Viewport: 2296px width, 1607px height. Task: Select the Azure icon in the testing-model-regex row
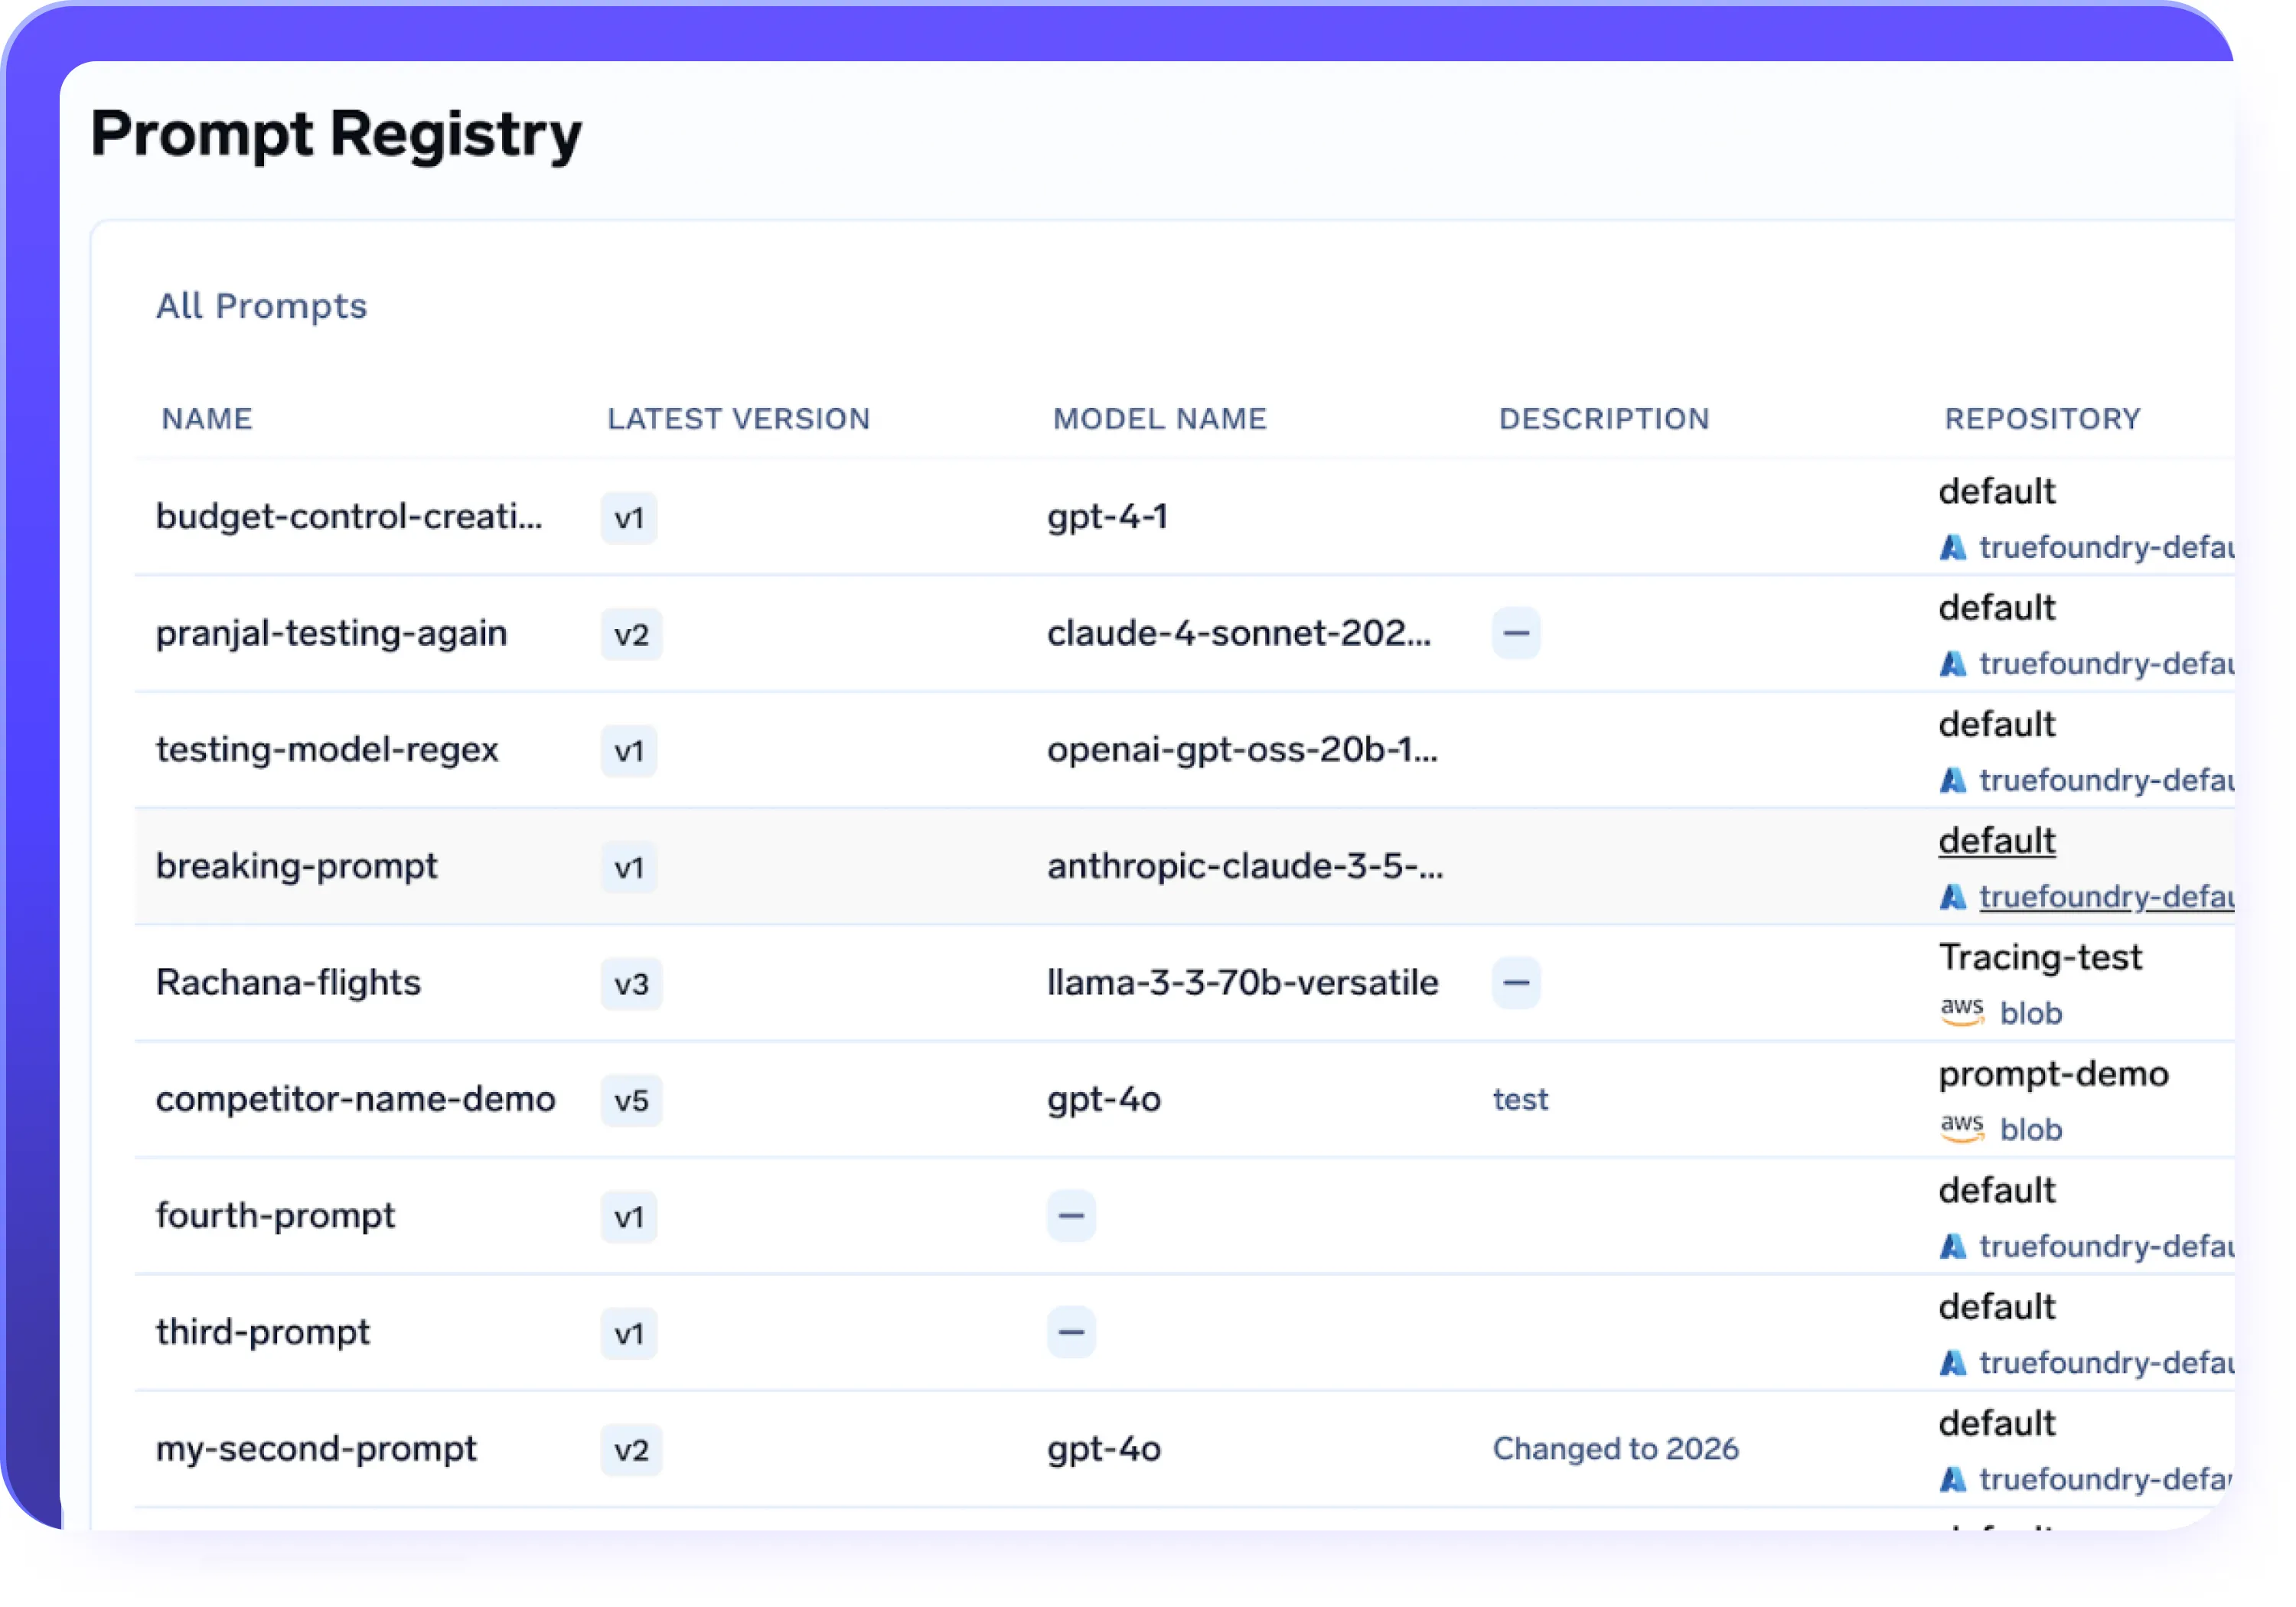coord(1954,780)
